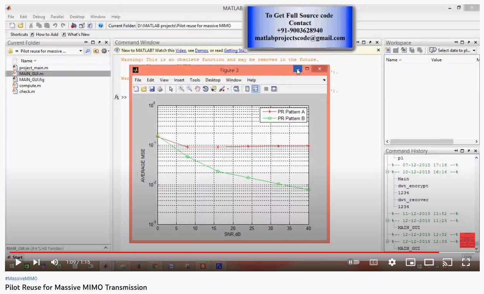
Task: Click dwt_recover in Command History
Action: (x=413, y=200)
